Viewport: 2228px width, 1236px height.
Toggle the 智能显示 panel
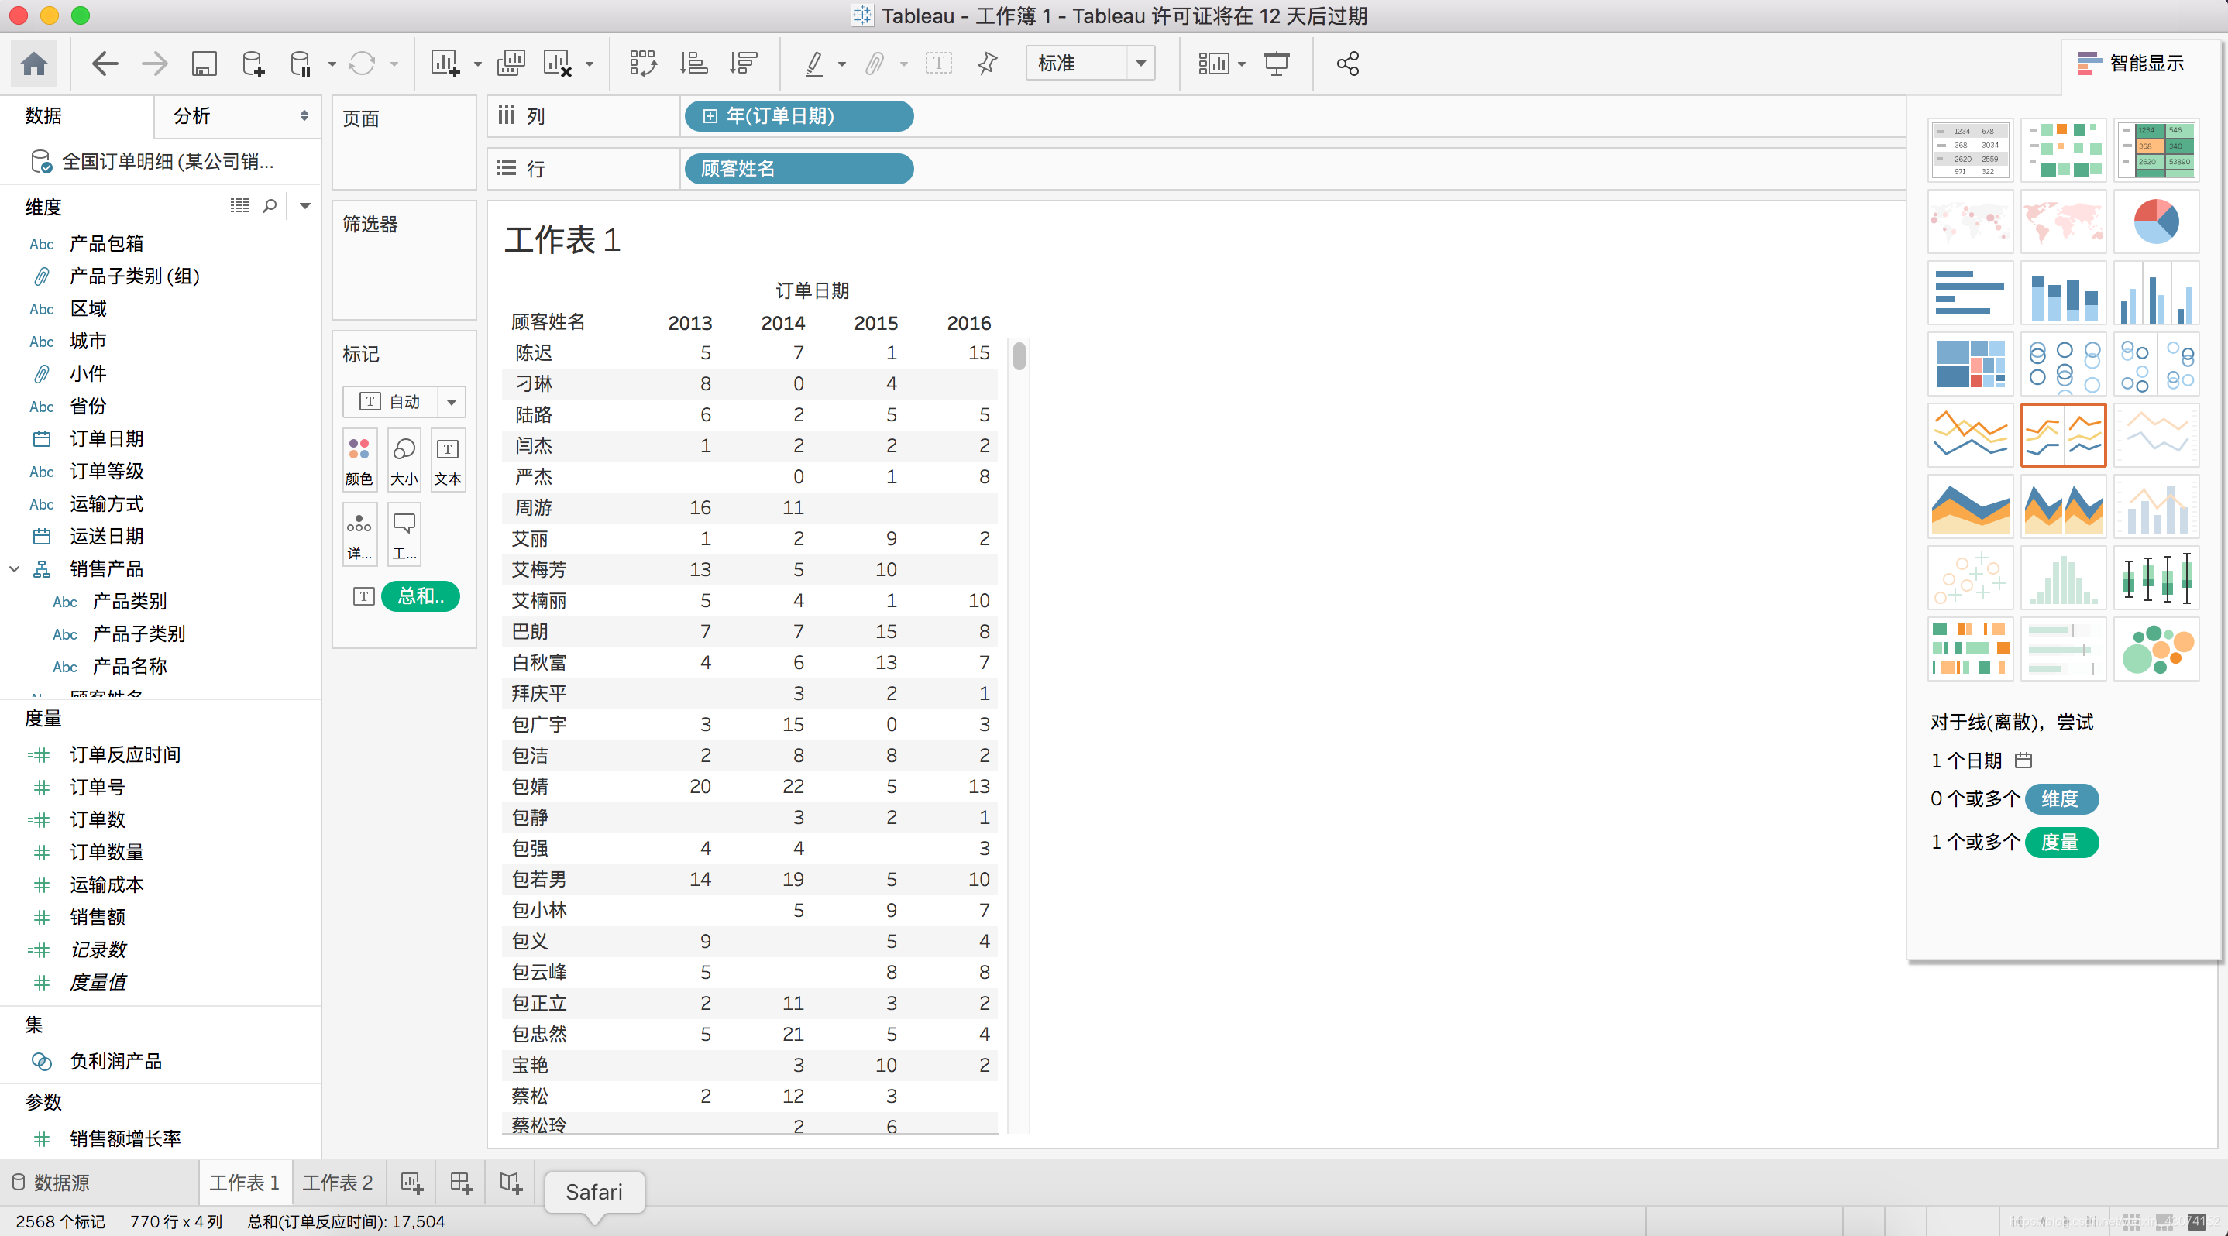tap(2131, 63)
